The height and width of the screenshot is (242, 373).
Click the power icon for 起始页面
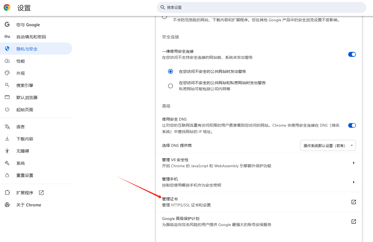click(7, 110)
